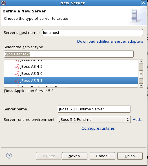Click the JBoss AS 4.2 server icon
The width and height of the screenshot is (148, 166).
click(x=17, y=67)
